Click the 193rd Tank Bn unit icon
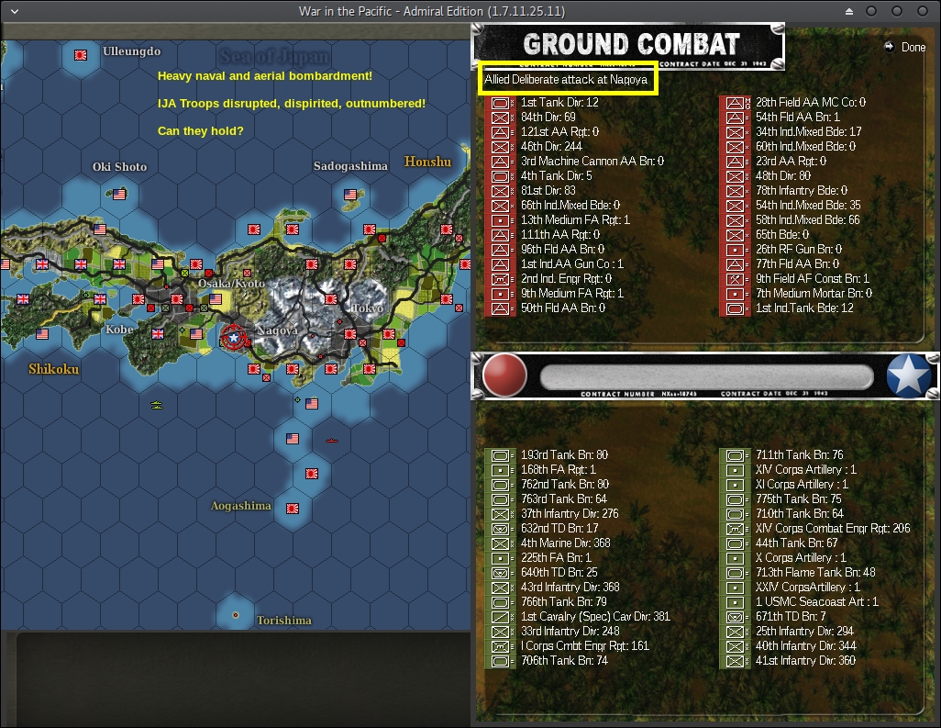Image resolution: width=941 pixels, height=728 pixels. [x=500, y=456]
